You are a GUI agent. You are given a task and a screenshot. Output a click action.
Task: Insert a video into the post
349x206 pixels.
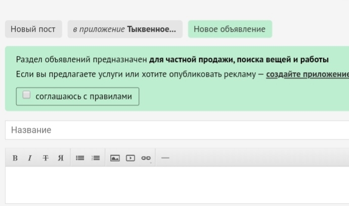130,158
